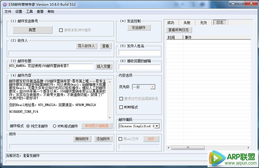
Task: Open the 工具 menu
Action: (29, 12)
